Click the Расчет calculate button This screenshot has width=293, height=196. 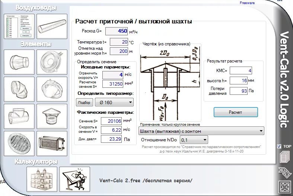pyautogui.click(x=236, y=112)
